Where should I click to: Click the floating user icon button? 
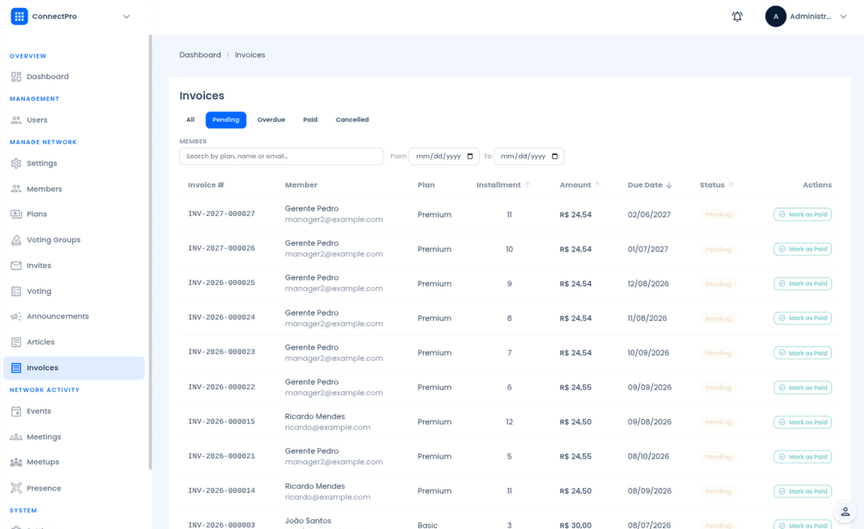tap(845, 512)
